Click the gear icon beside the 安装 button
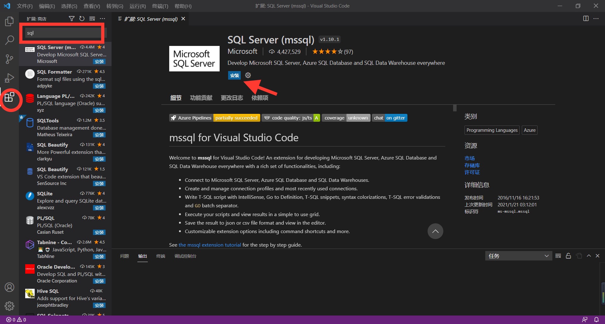 [248, 75]
